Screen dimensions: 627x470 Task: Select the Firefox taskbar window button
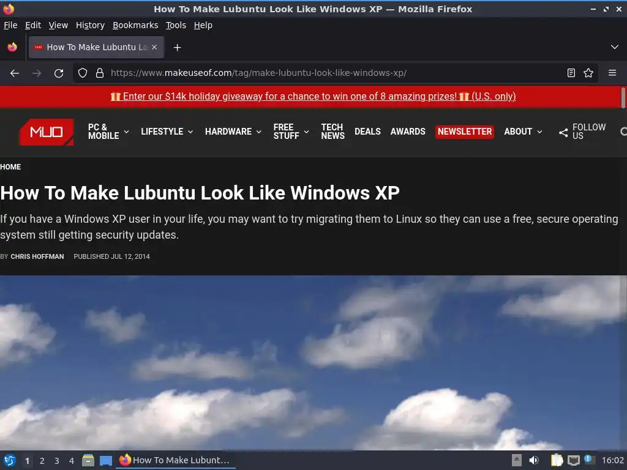pyautogui.click(x=176, y=460)
